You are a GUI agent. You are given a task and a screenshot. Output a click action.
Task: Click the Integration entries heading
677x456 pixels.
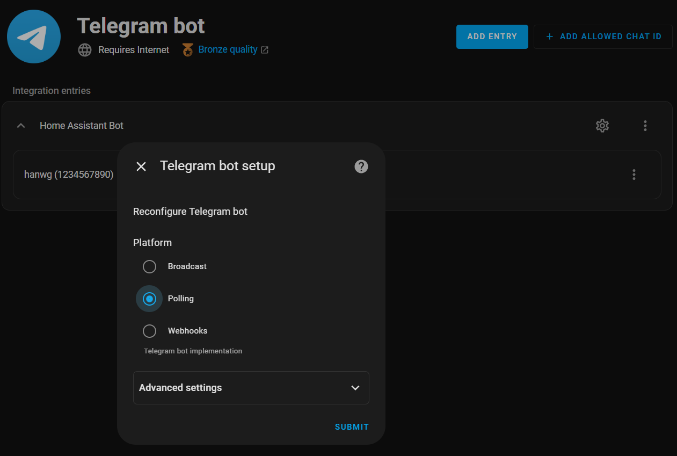[x=52, y=91]
